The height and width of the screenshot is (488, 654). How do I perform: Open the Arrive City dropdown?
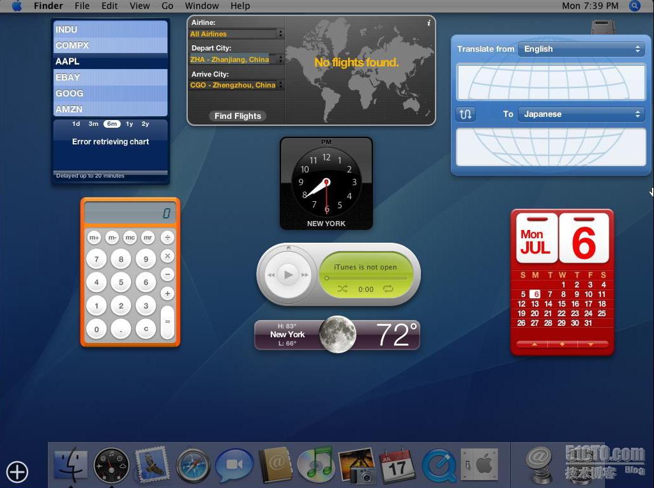coord(236,85)
